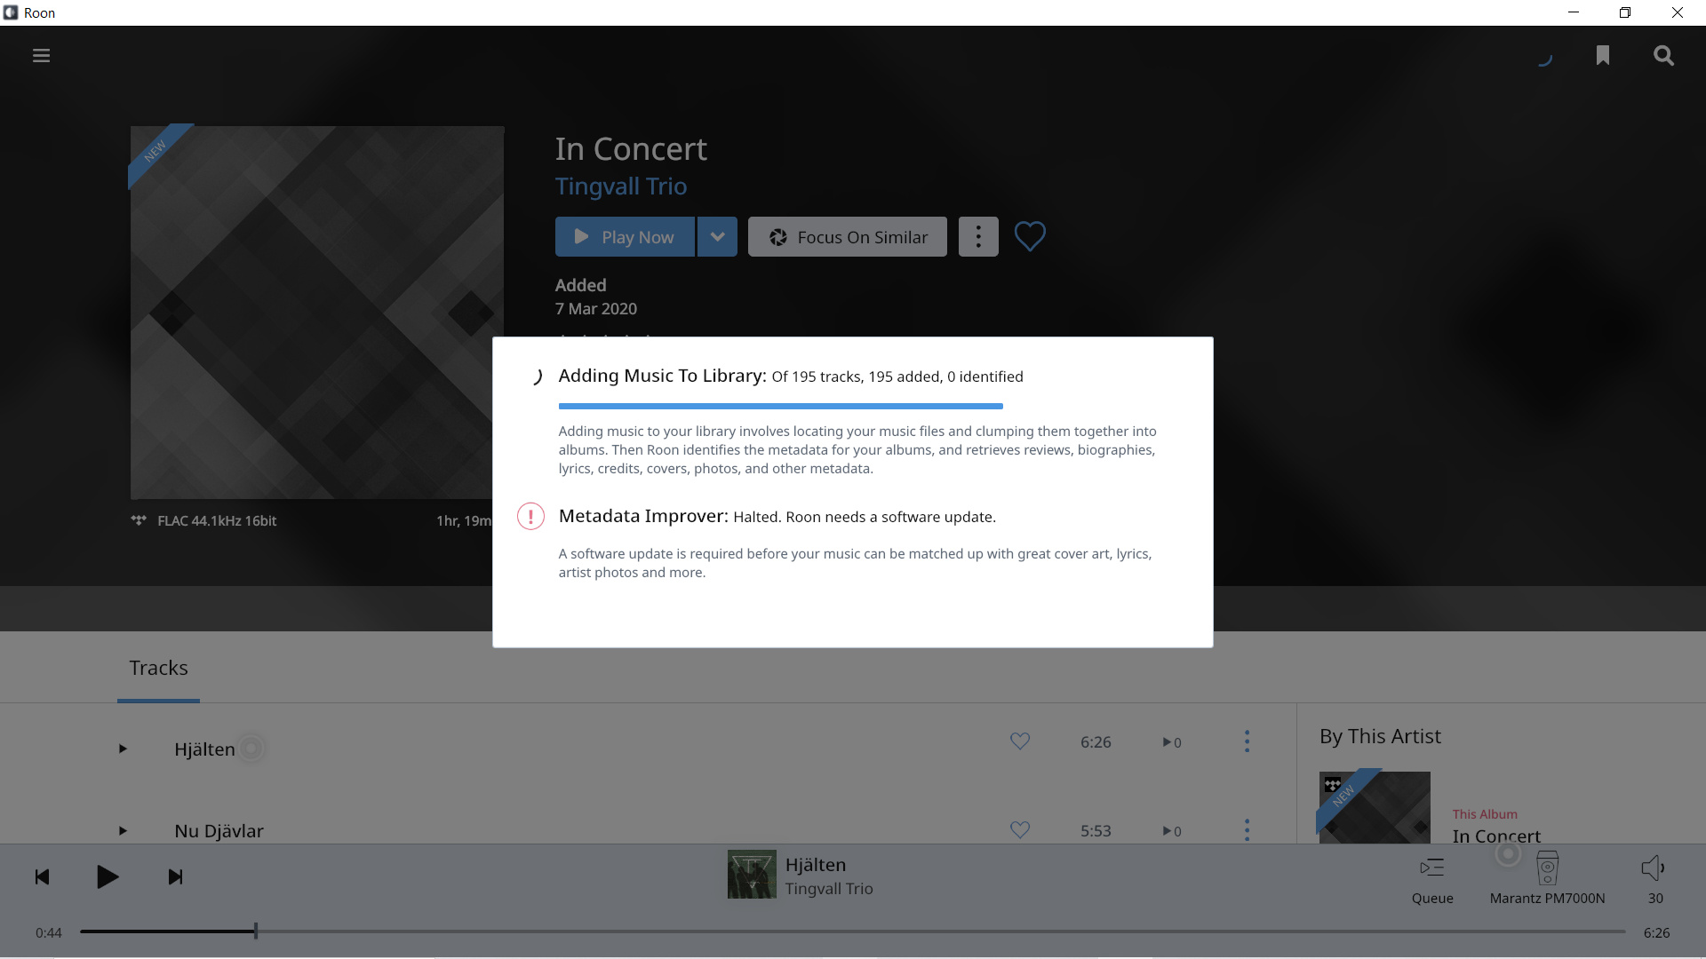Open the search magnifier icon
This screenshot has height=959, width=1706.
[1663, 56]
